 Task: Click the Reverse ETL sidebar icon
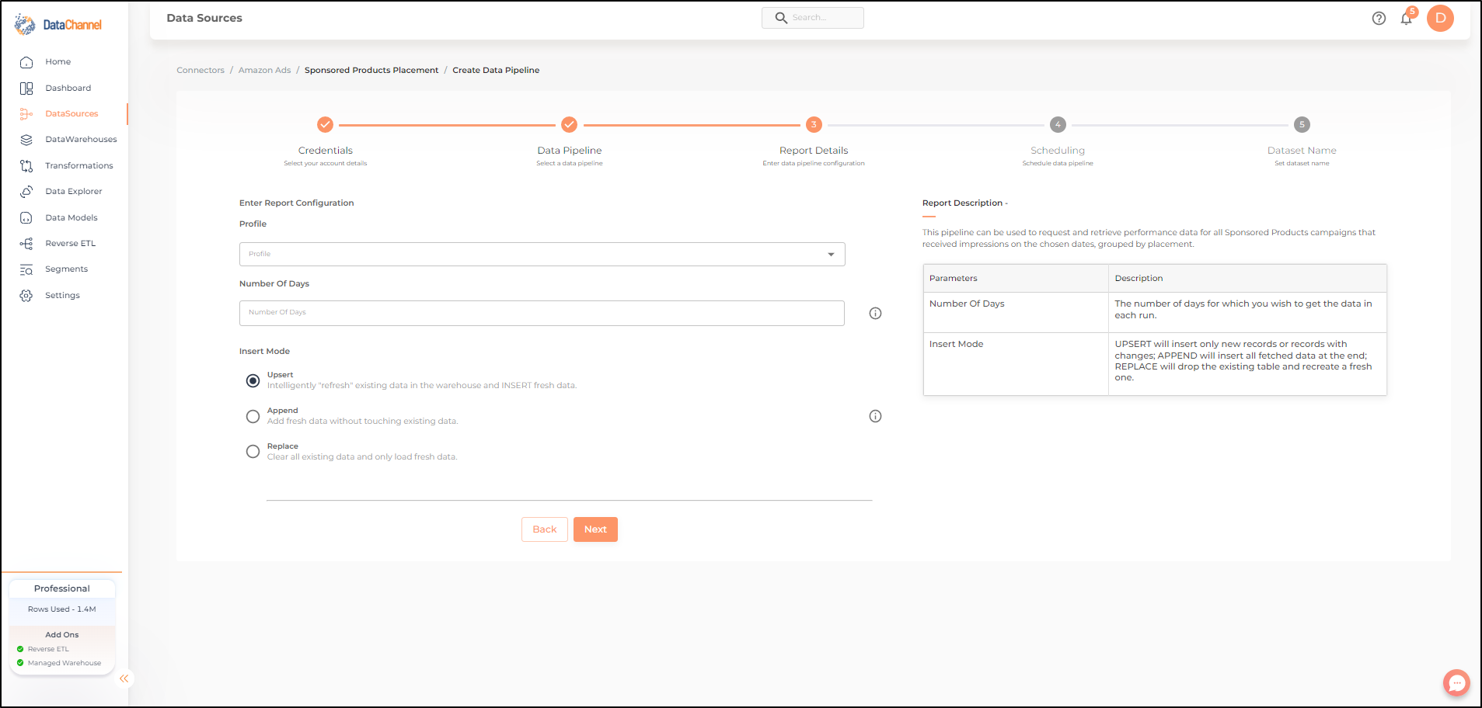point(26,244)
